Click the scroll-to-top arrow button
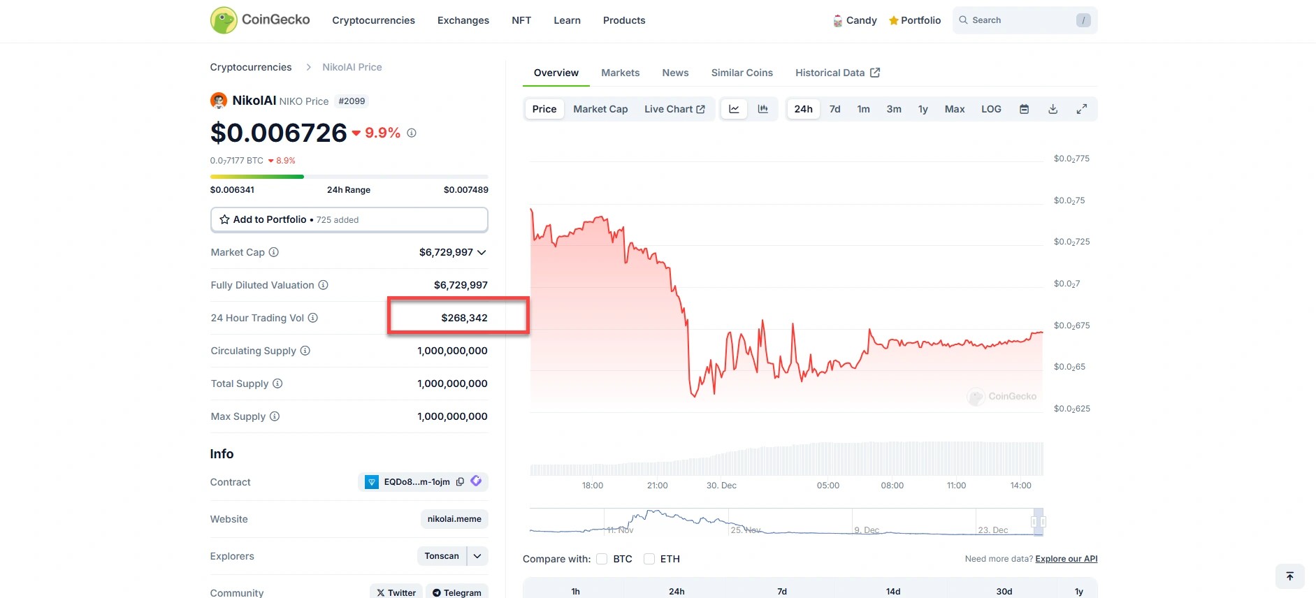The height and width of the screenshot is (598, 1316). coord(1289,576)
